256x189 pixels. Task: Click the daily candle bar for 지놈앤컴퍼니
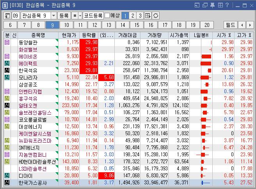[203, 155]
